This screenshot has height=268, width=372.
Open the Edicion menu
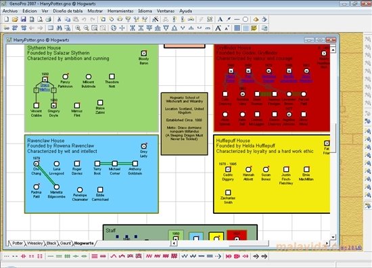coord(30,11)
